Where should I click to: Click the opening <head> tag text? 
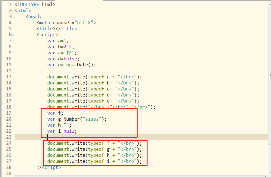(x=34, y=17)
